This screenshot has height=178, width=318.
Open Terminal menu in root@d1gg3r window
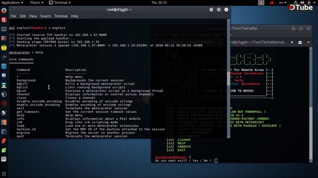pyautogui.click(x=61, y=16)
